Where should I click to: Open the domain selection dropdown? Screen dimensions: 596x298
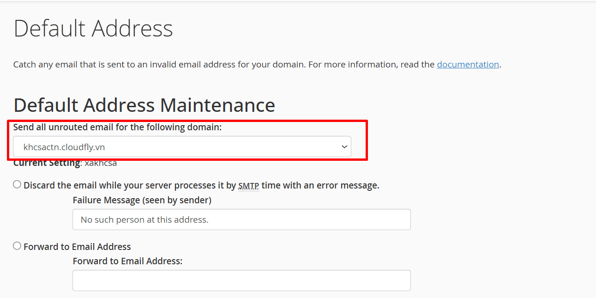coord(182,146)
